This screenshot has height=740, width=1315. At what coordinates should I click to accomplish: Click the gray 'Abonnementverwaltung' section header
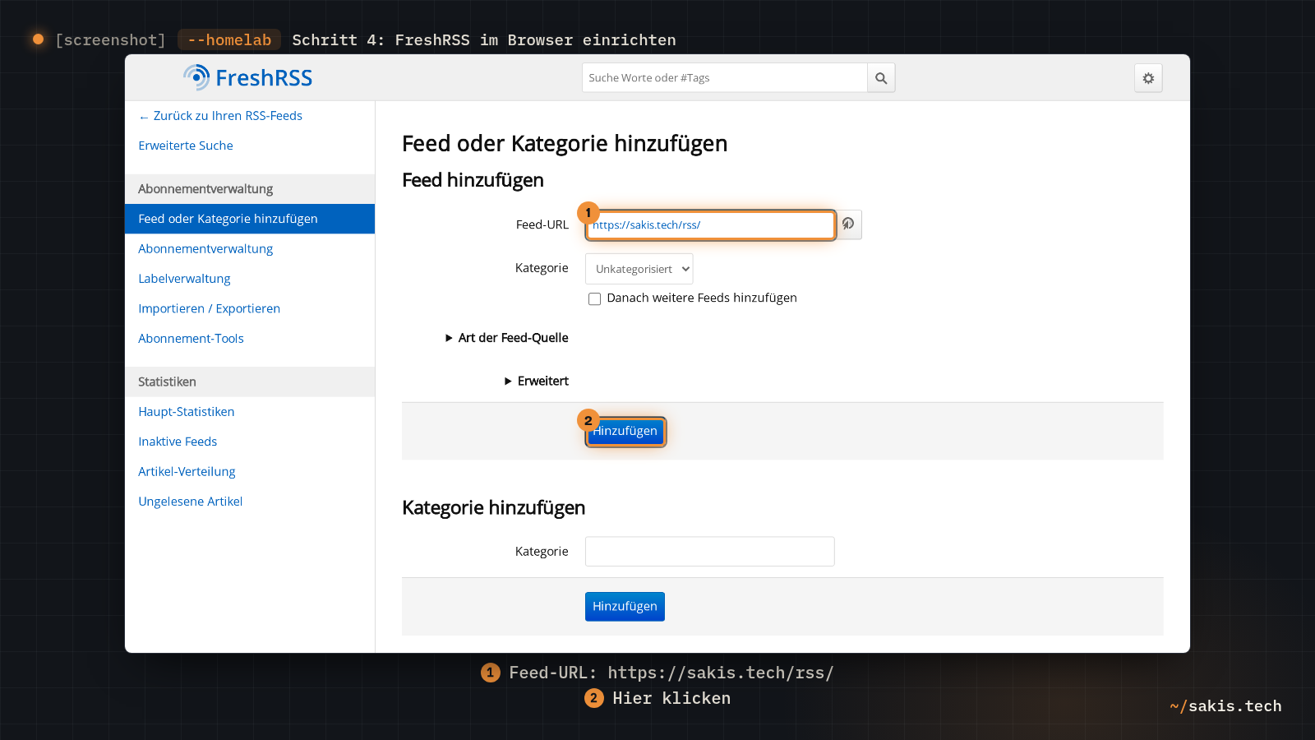pos(250,189)
